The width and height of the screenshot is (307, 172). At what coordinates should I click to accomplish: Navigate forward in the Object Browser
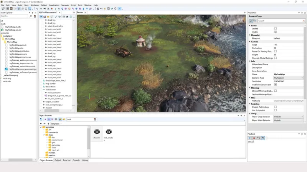[45, 123]
